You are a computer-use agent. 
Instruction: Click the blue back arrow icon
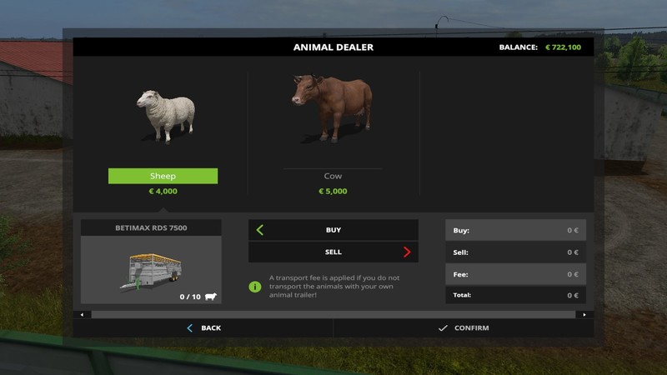190,327
